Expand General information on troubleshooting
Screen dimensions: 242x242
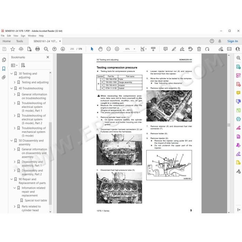(x=15, y=94)
